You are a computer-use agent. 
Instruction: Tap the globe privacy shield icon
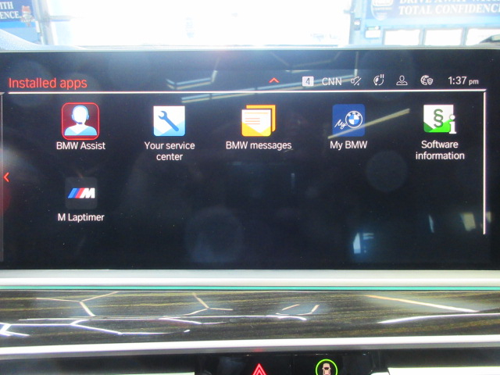426,80
